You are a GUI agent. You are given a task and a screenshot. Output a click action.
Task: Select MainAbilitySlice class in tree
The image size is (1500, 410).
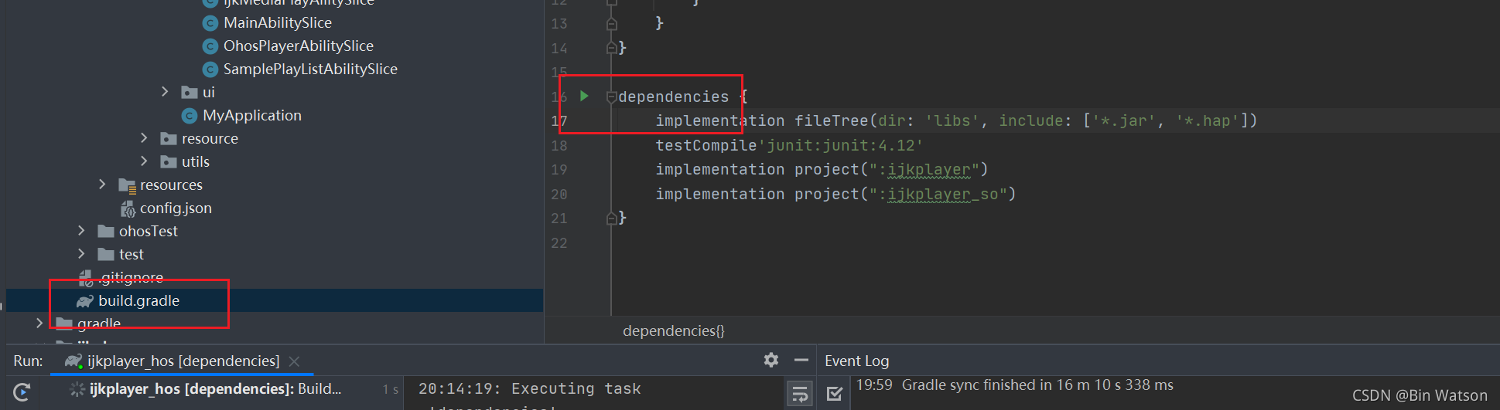click(278, 22)
